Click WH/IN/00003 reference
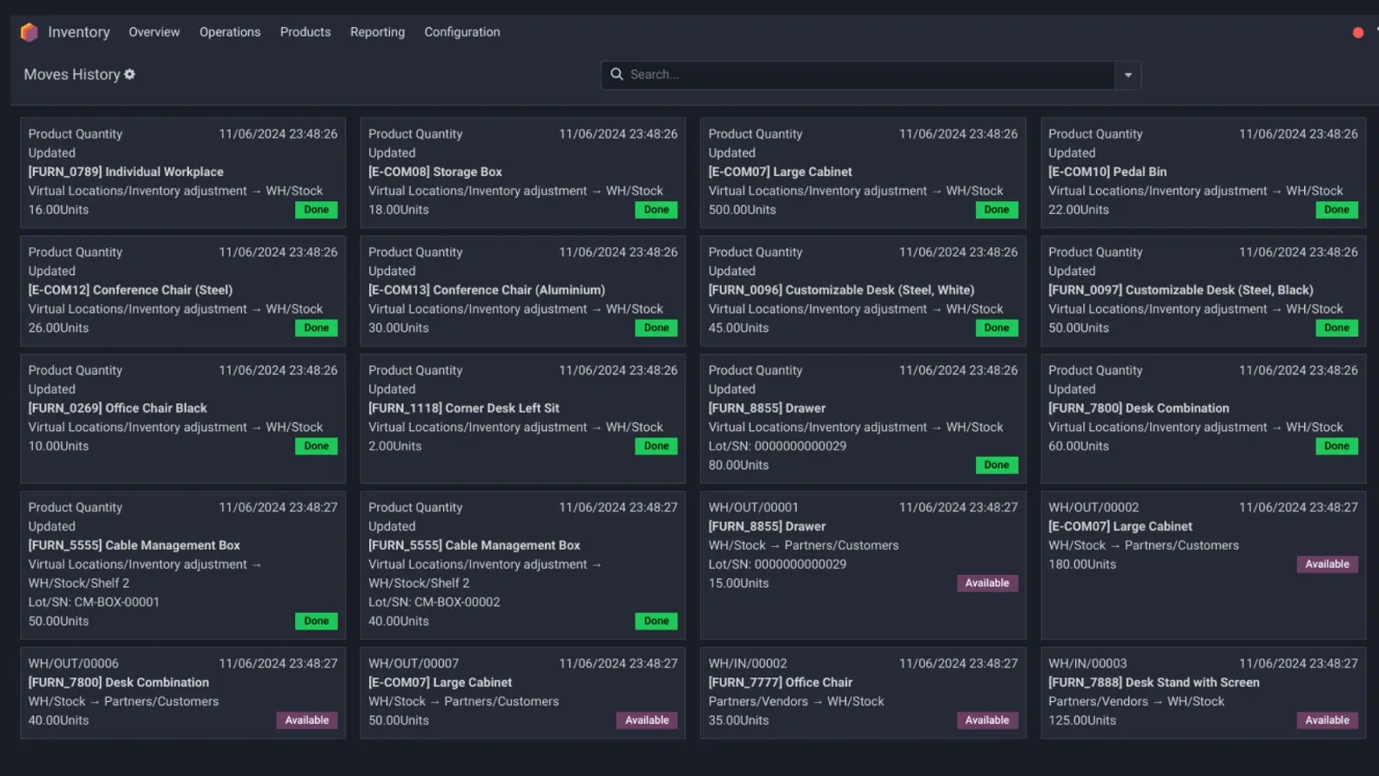This screenshot has height=776, width=1379. click(1087, 664)
